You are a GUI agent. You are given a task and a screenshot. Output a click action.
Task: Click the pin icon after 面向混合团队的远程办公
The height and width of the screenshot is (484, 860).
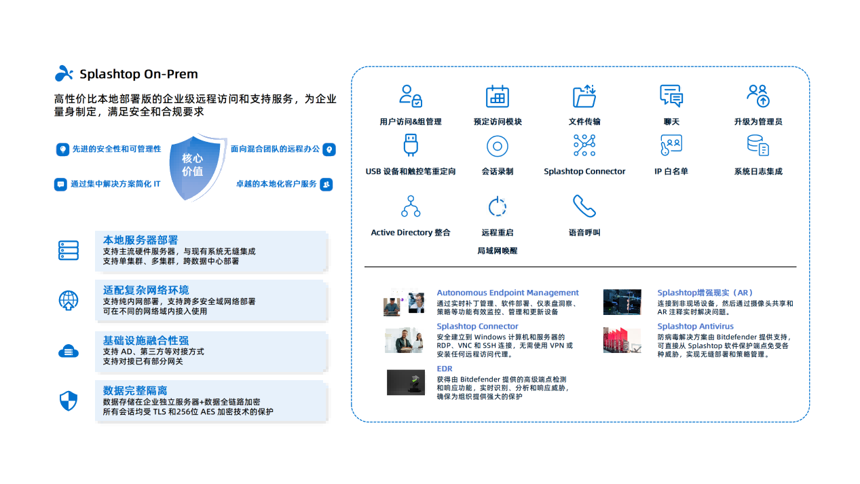[329, 149]
